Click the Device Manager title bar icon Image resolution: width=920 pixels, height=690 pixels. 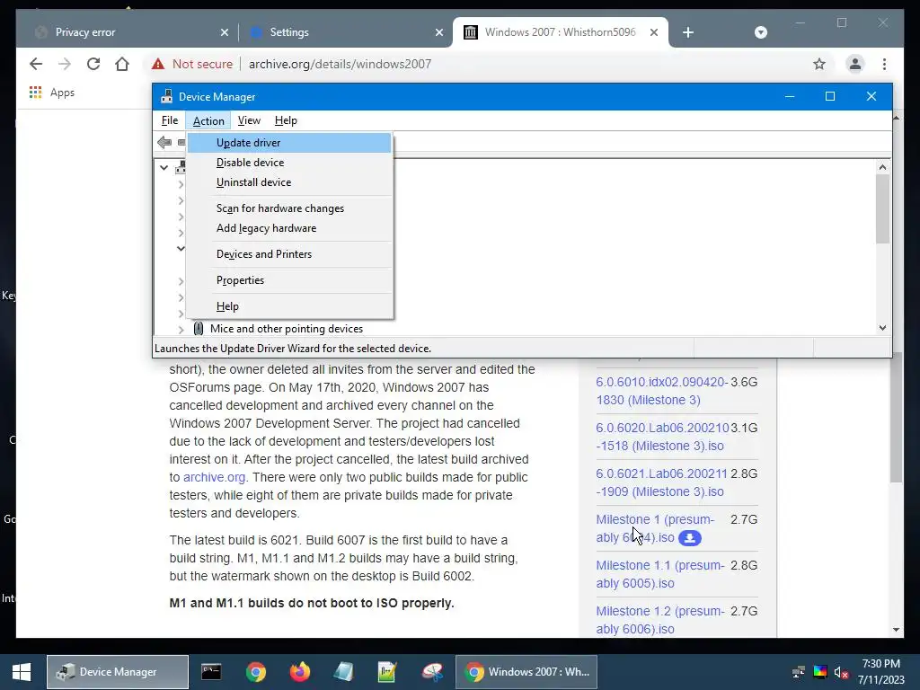tap(166, 96)
